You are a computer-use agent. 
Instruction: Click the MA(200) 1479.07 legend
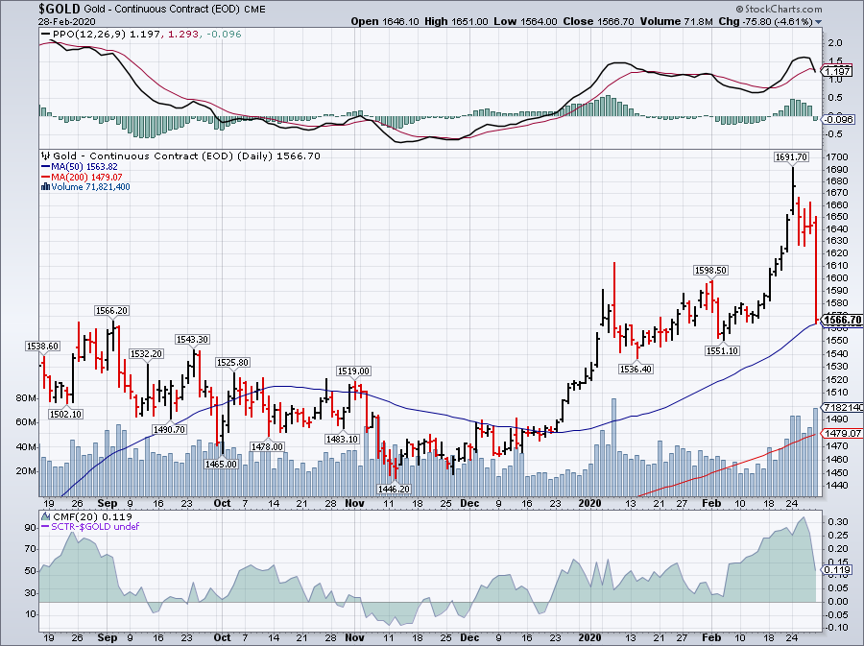pyautogui.click(x=82, y=178)
